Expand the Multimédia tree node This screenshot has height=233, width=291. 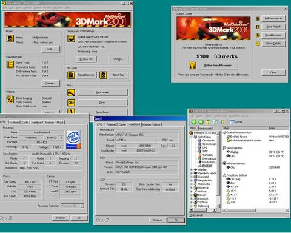click(191, 184)
